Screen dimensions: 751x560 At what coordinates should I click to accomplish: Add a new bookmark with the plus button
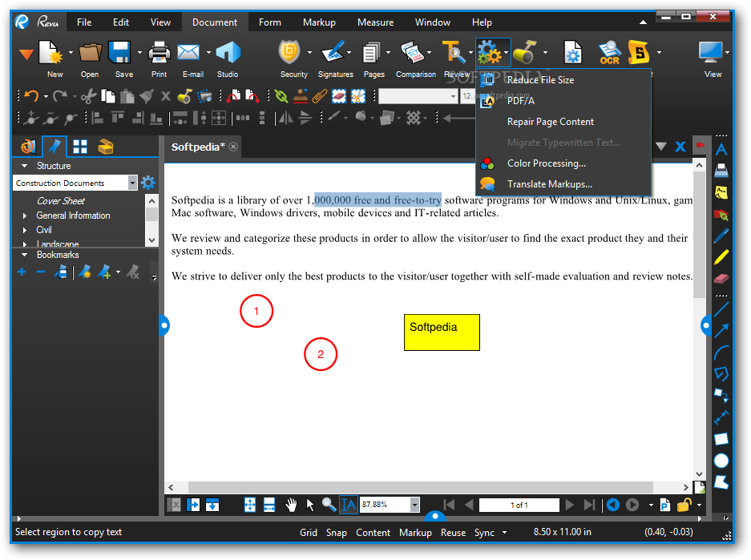[22, 272]
